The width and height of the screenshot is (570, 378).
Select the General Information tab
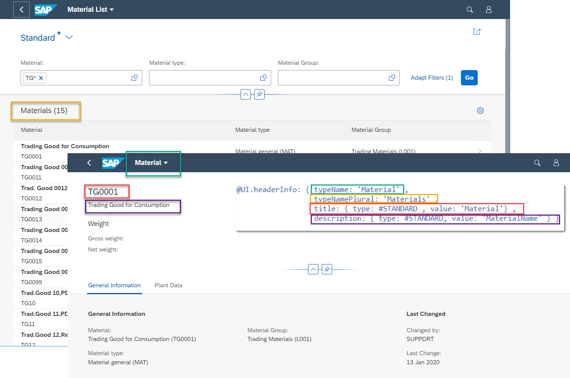114,285
